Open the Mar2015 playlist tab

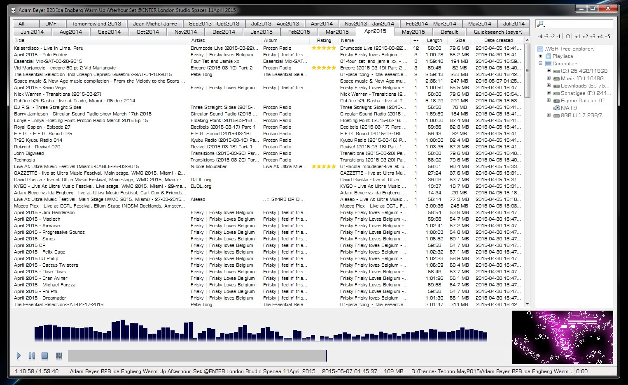click(x=337, y=32)
